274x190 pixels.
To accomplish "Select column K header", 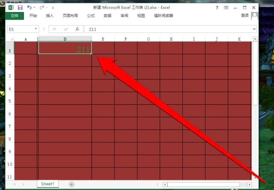I will point(239,39).
